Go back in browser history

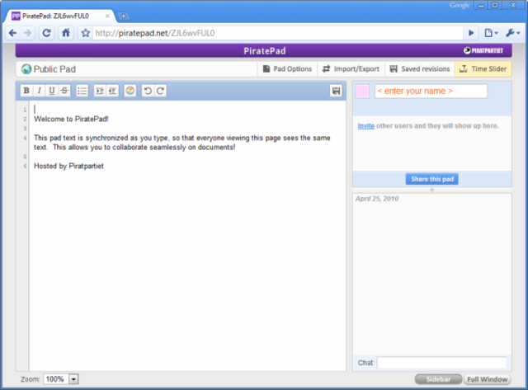13,33
